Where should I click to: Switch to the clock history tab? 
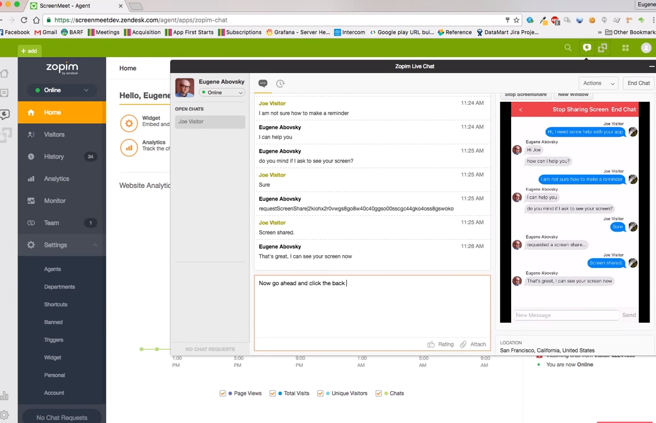tap(280, 83)
